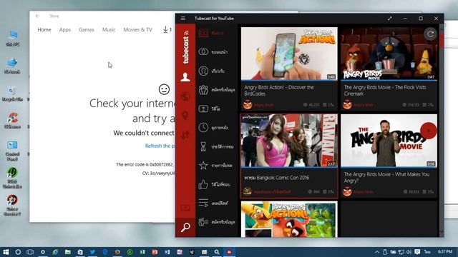Switch to Movies & TV tab in Store

(138, 30)
